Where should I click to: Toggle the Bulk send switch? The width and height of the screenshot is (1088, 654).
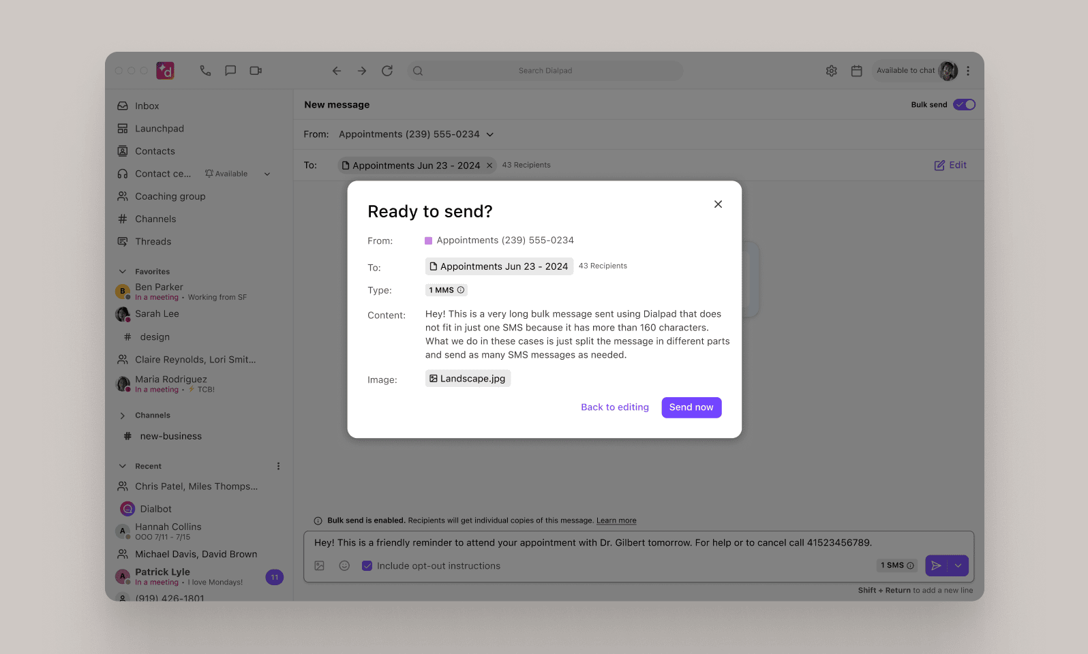tap(965, 104)
